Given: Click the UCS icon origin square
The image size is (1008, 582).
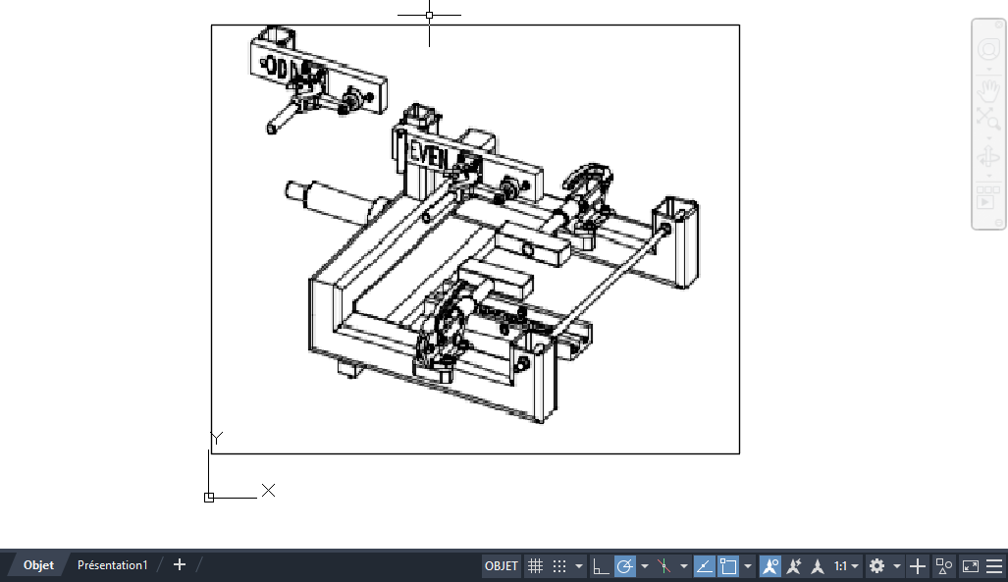Looking at the screenshot, I should [x=209, y=498].
